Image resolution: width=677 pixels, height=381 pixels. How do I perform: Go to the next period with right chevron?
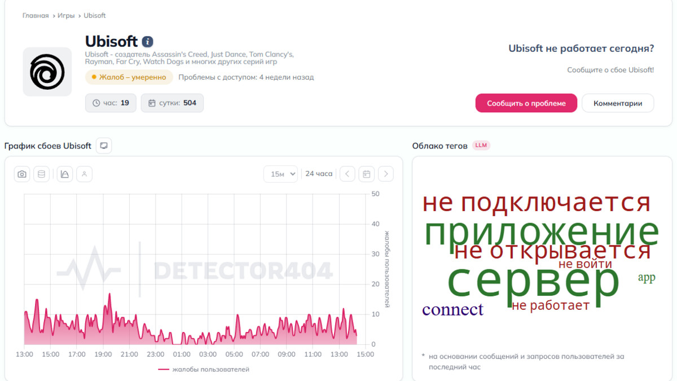point(386,174)
